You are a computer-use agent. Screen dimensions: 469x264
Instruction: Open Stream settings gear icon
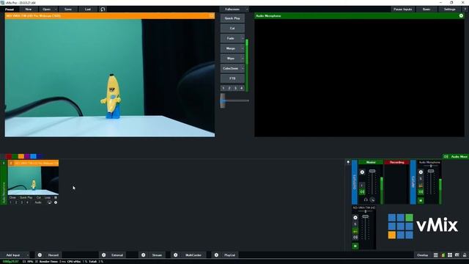[144, 255]
